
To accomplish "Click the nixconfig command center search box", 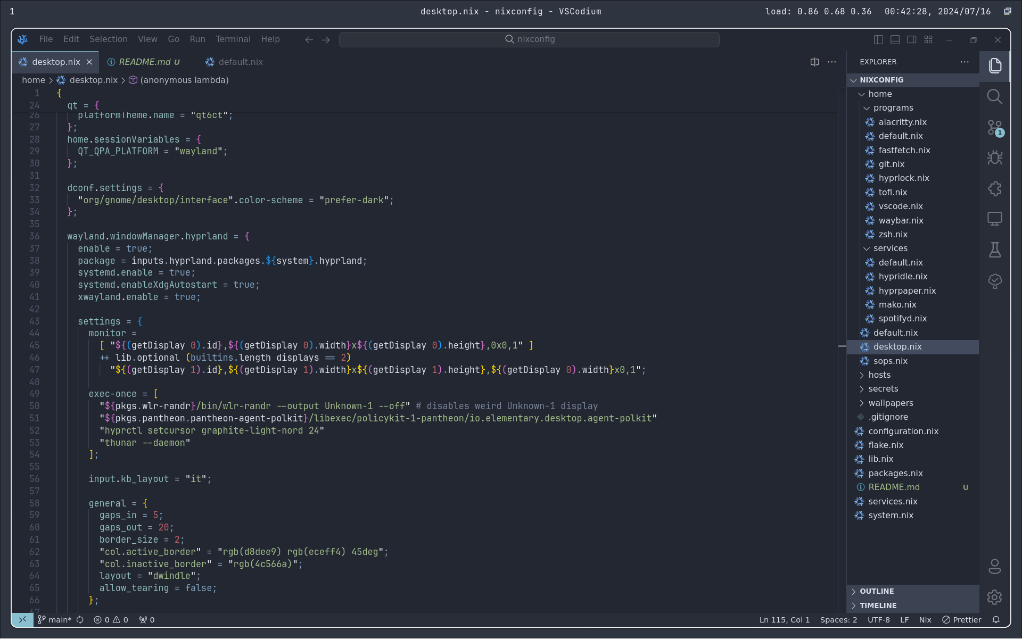I will pos(529,39).
